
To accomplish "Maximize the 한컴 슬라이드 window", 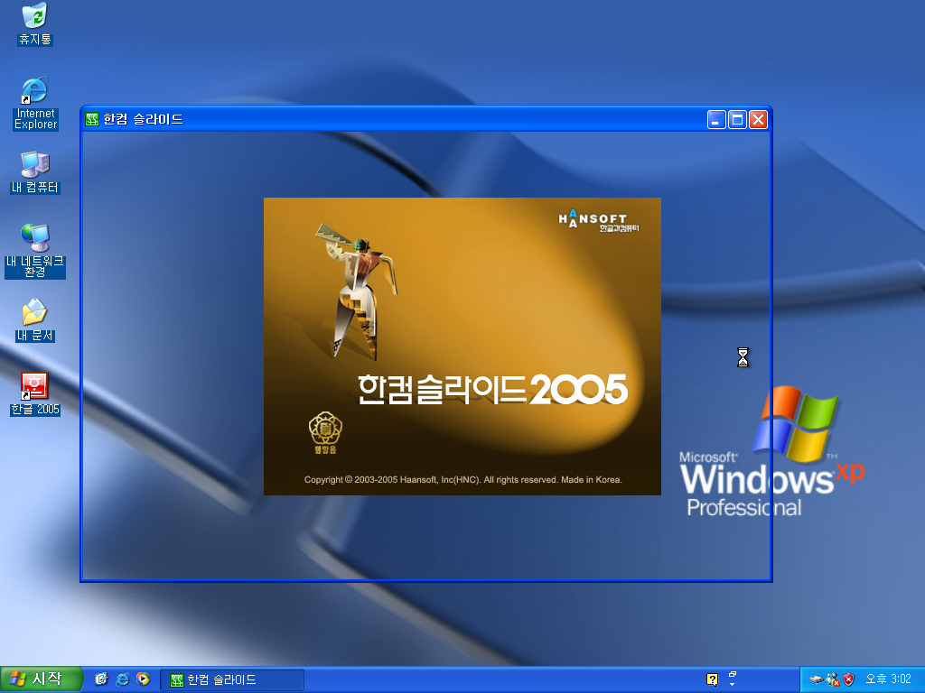I will coord(737,120).
